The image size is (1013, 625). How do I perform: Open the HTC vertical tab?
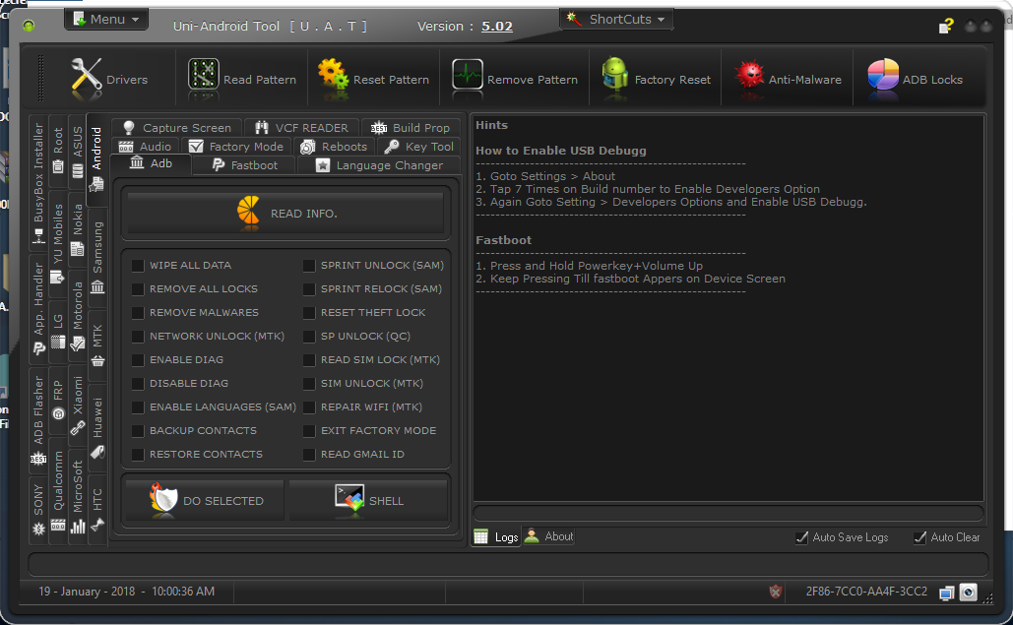(97, 508)
